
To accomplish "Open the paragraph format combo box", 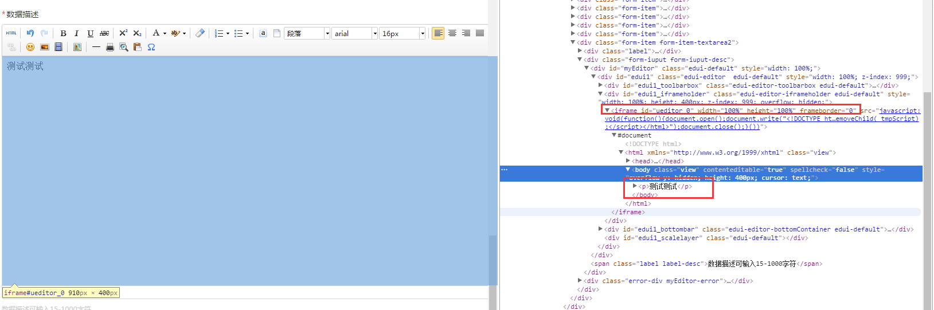I will [307, 33].
